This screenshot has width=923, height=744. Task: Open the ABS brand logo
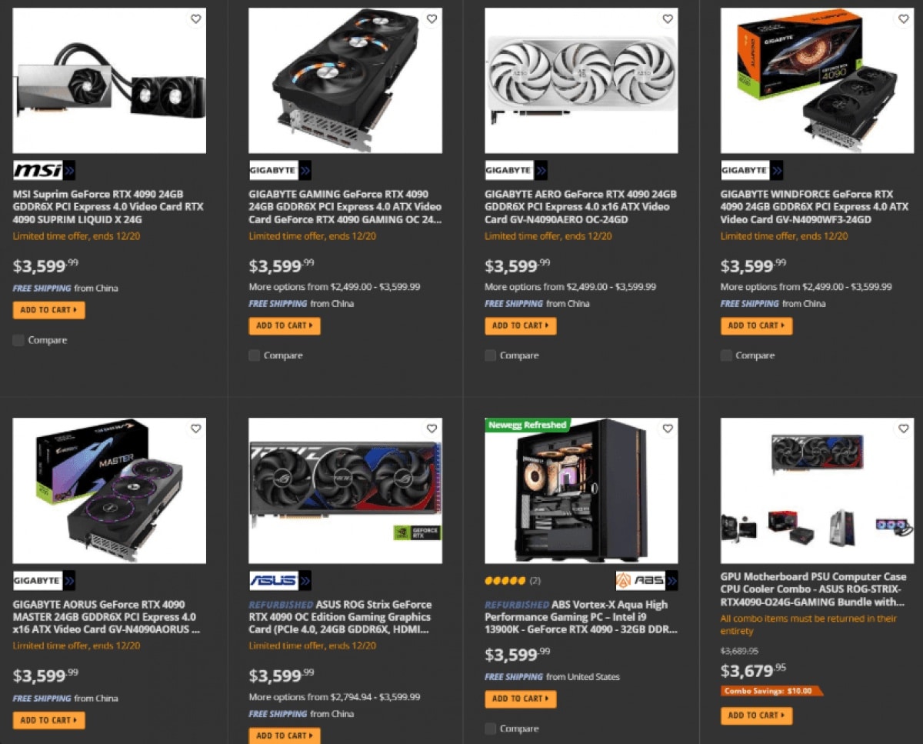(x=646, y=580)
